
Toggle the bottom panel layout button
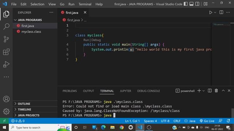[192, 4]
